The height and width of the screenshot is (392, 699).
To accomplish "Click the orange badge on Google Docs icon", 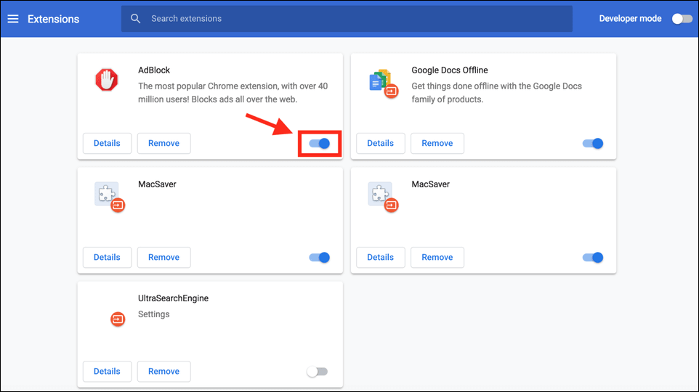I will tap(392, 91).
